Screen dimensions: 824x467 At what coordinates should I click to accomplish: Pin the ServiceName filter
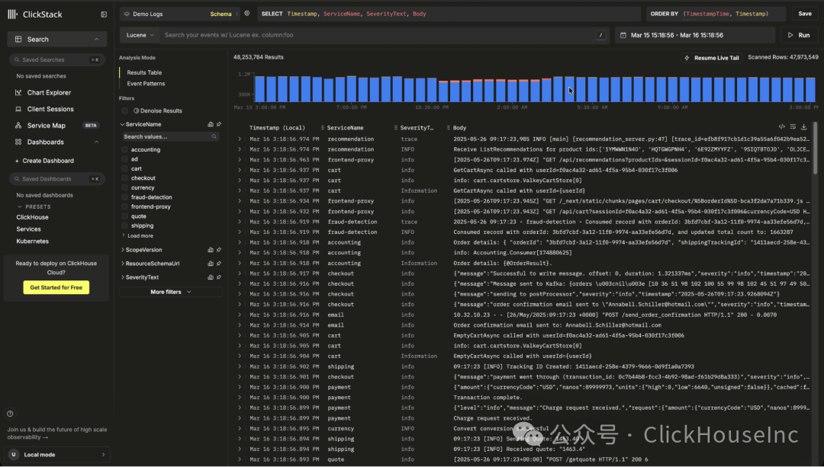[219, 124]
